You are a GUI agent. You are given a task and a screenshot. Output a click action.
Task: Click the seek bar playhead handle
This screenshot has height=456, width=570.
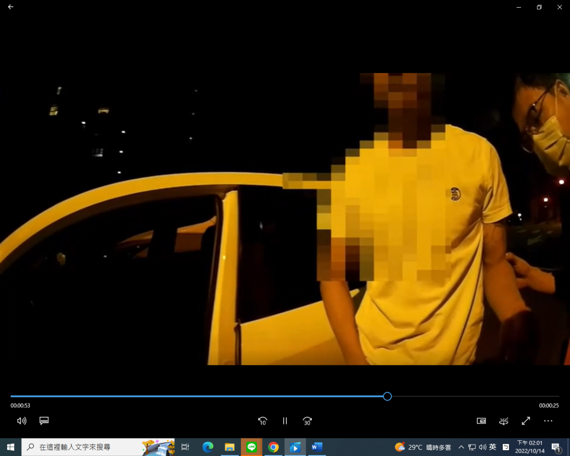coord(387,396)
